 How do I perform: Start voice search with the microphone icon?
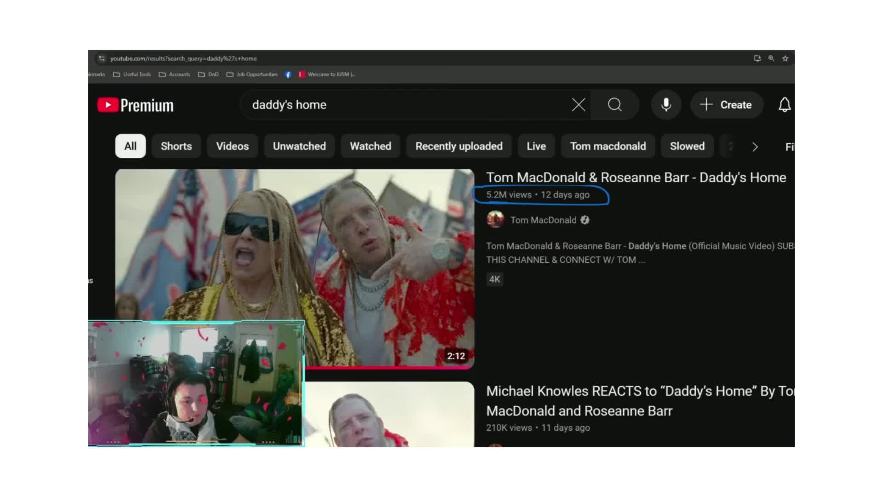[x=665, y=105]
